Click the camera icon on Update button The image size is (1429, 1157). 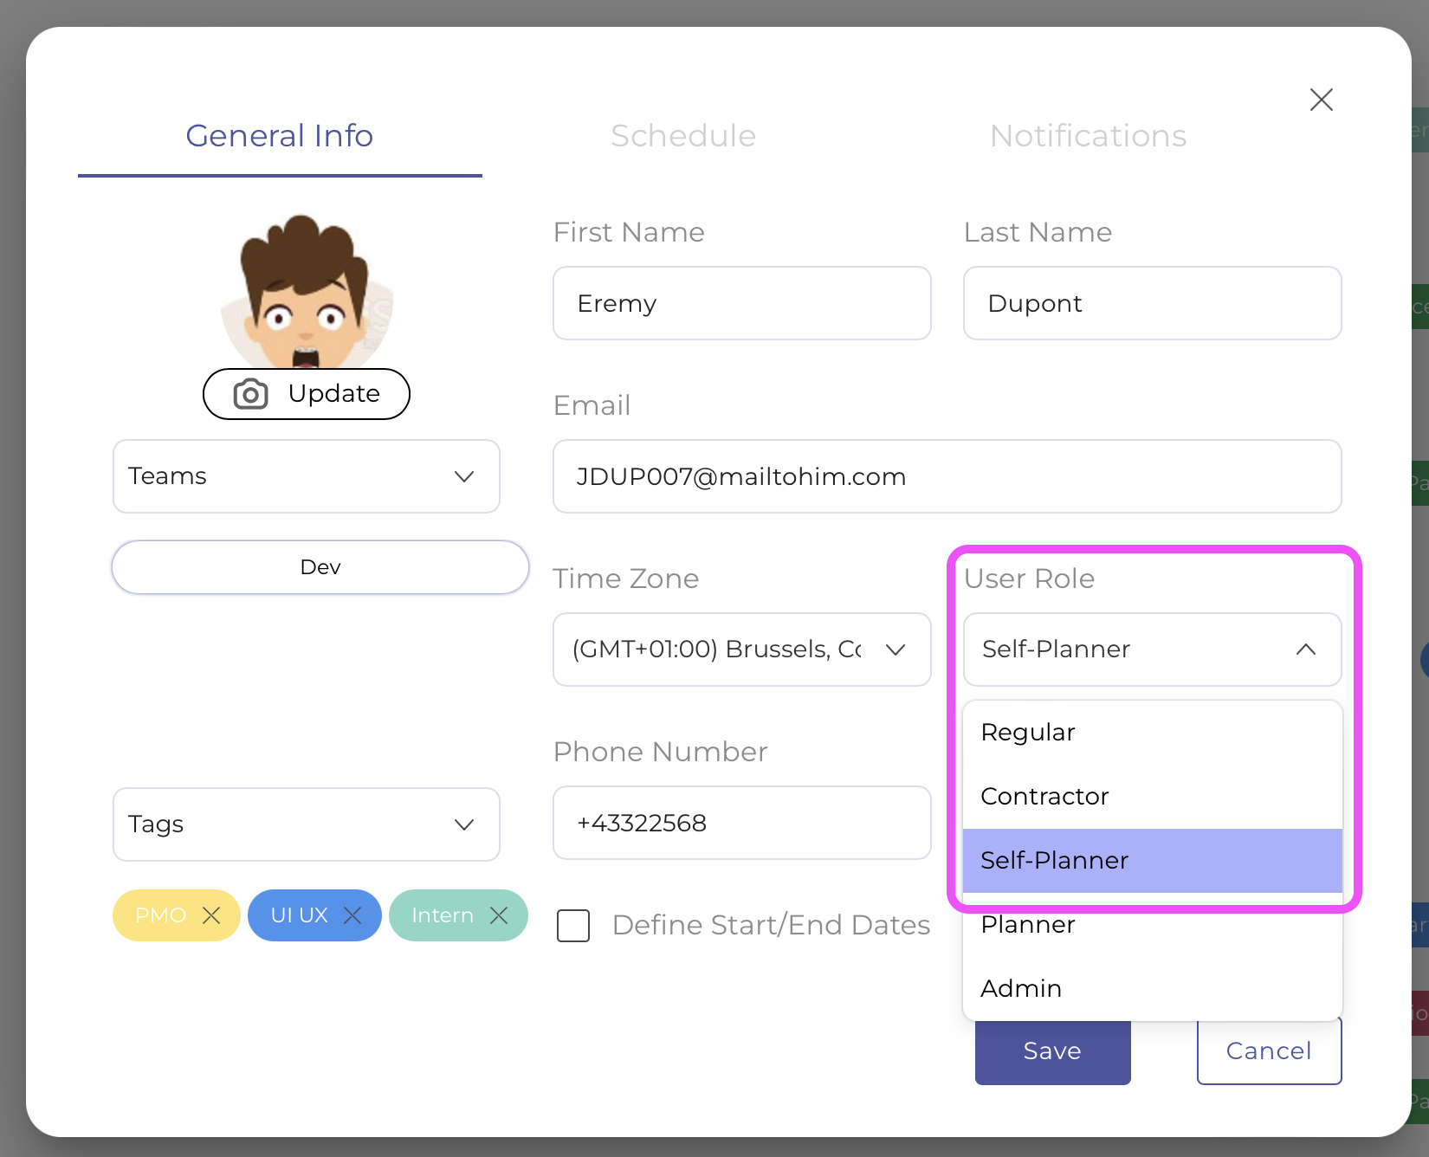(x=250, y=394)
